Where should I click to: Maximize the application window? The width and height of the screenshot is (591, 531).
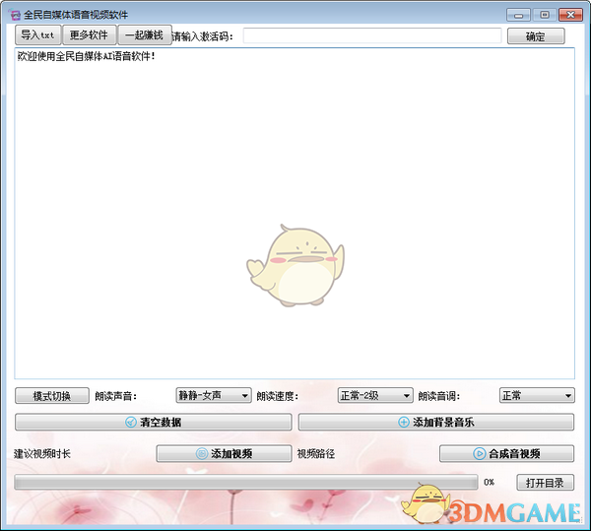[543, 15]
